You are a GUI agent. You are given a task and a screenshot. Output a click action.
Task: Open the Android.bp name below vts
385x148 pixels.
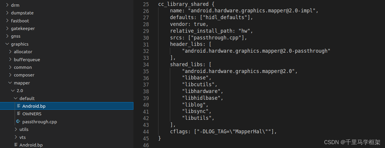[31, 145]
